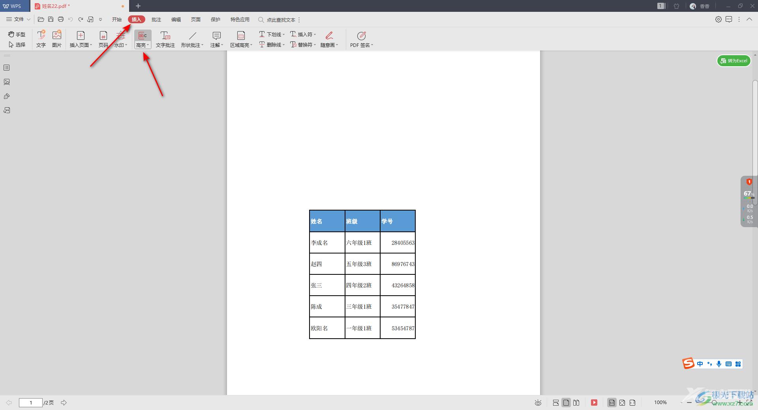Save the document with the floppy icon
This screenshot has width=758, height=410.
point(51,19)
